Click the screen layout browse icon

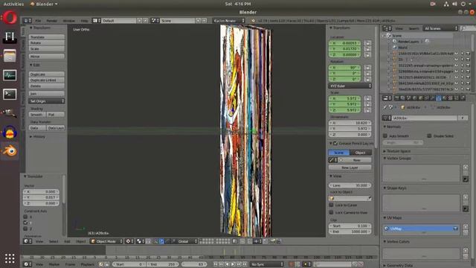pos(97,21)
